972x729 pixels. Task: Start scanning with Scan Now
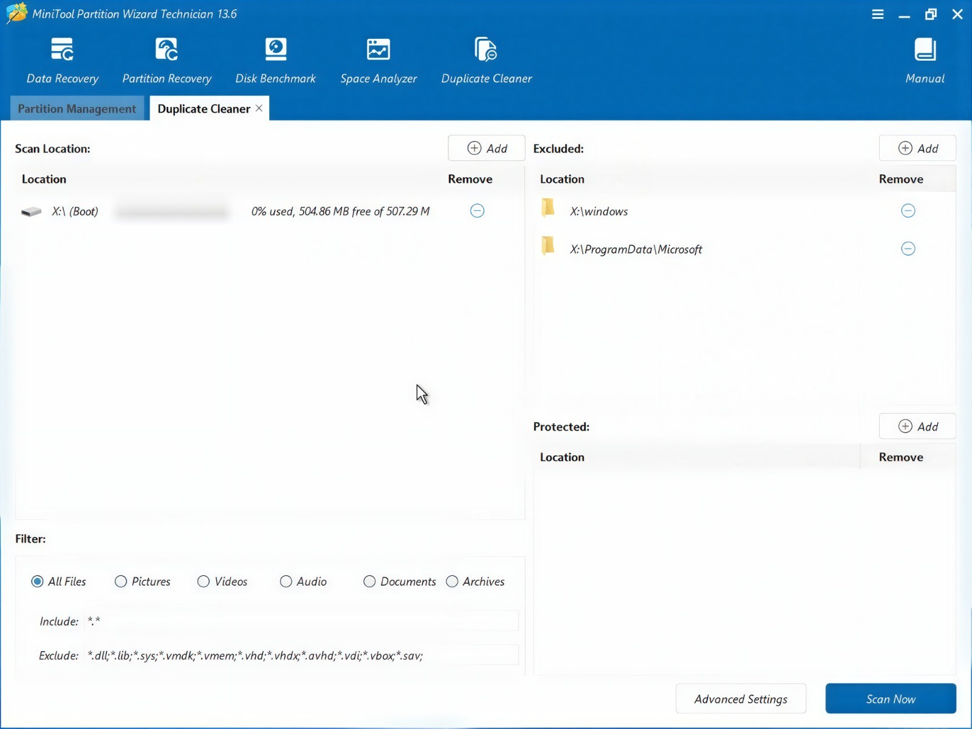coord(891,699)
